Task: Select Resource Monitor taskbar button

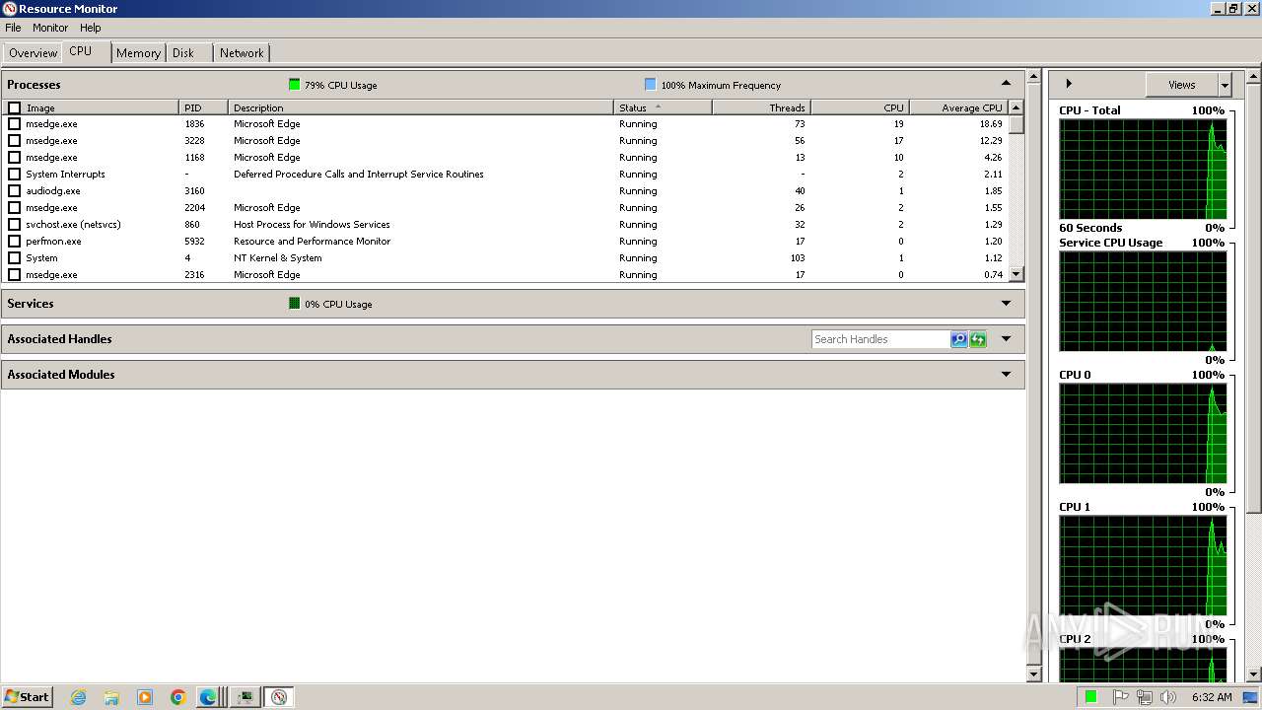Action: click(279, 697)
